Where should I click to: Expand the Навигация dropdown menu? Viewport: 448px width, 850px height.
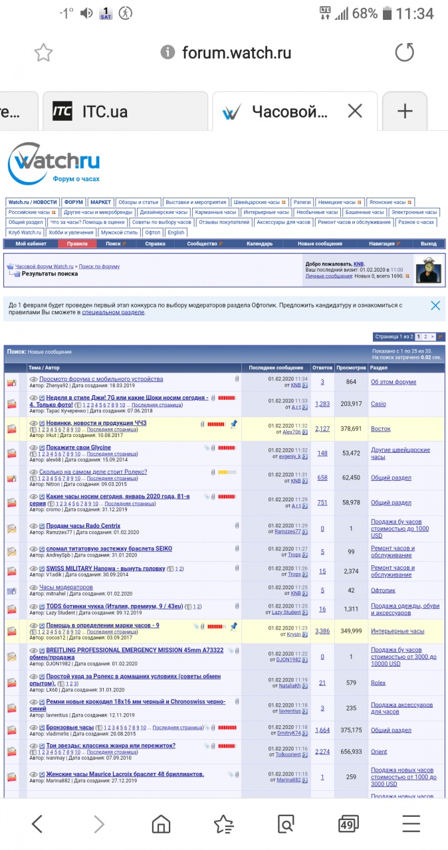386,244
